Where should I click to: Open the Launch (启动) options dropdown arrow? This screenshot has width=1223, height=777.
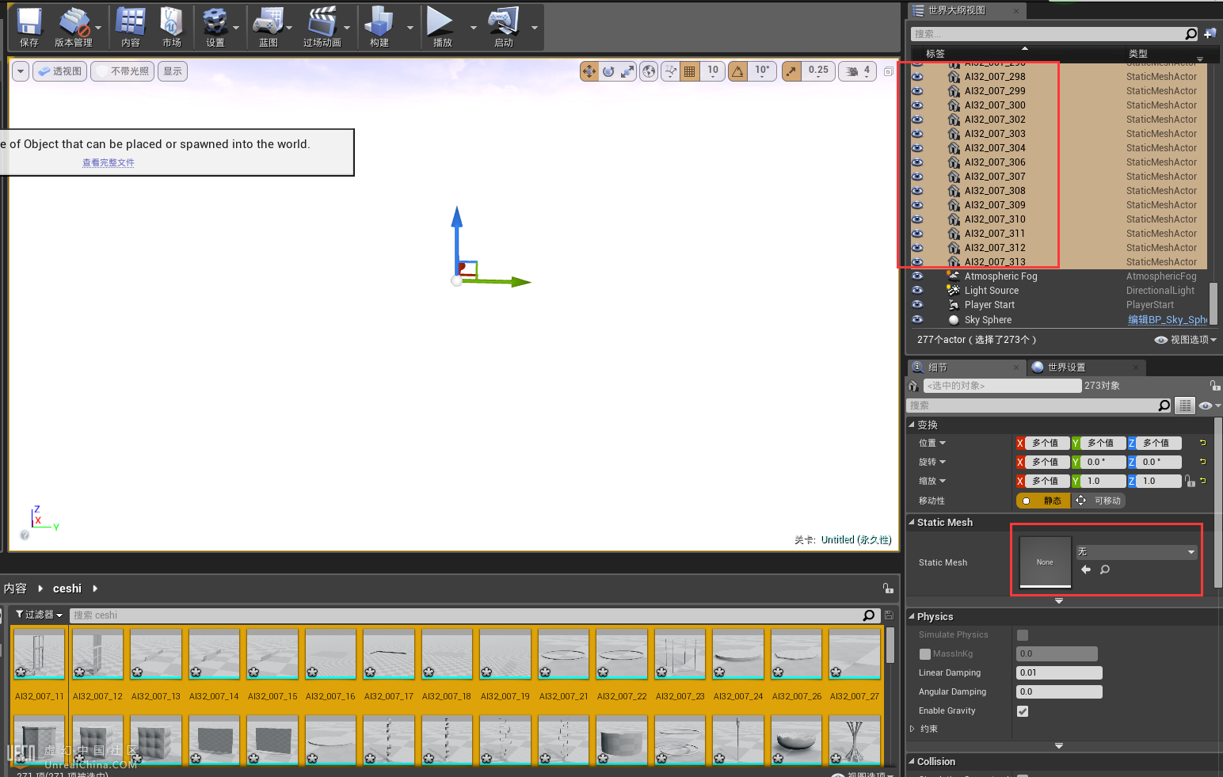(x=535, y=28)
